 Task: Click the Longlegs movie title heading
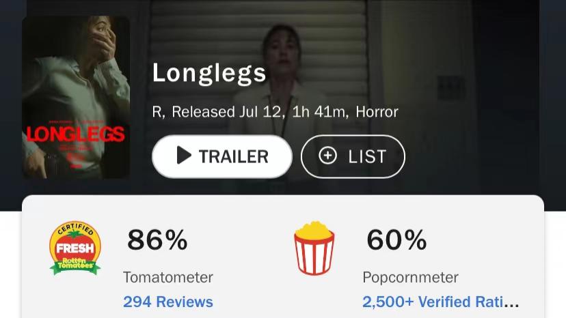point(209,72)
